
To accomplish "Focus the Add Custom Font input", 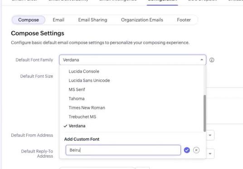I will pos(123,150).
